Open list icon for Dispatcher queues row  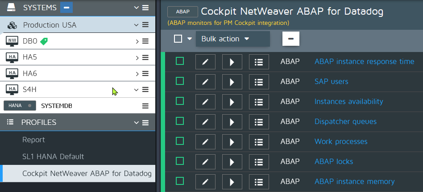point(259,122)
